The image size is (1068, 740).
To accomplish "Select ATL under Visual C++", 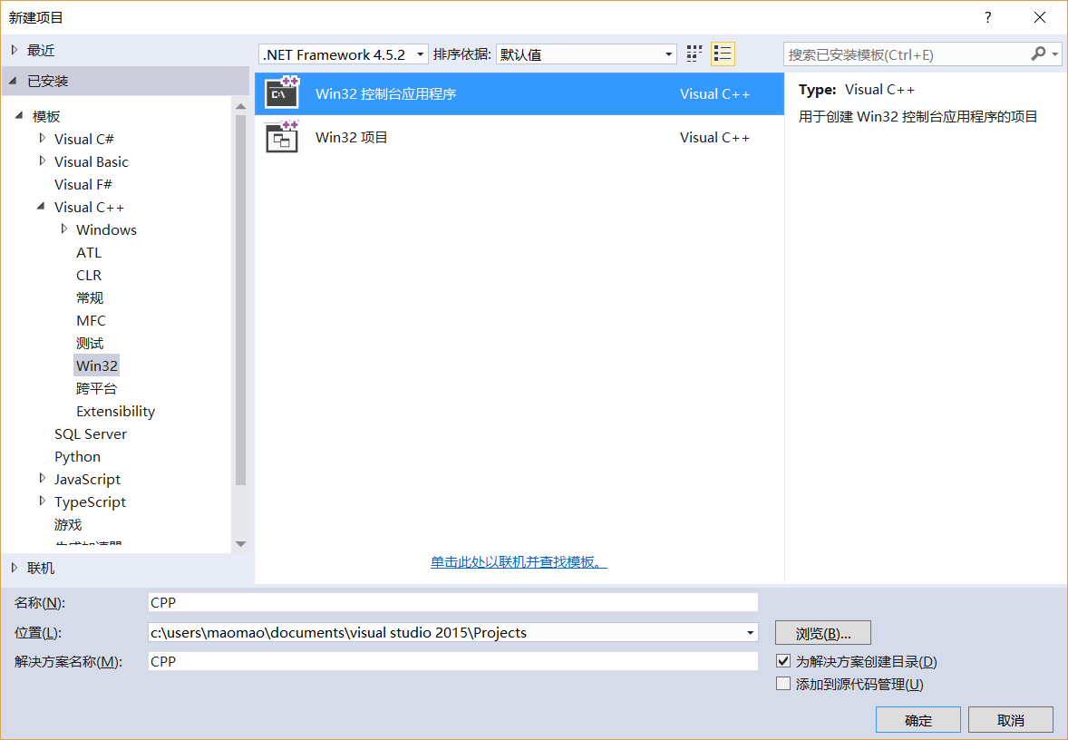I will [89, 253].
